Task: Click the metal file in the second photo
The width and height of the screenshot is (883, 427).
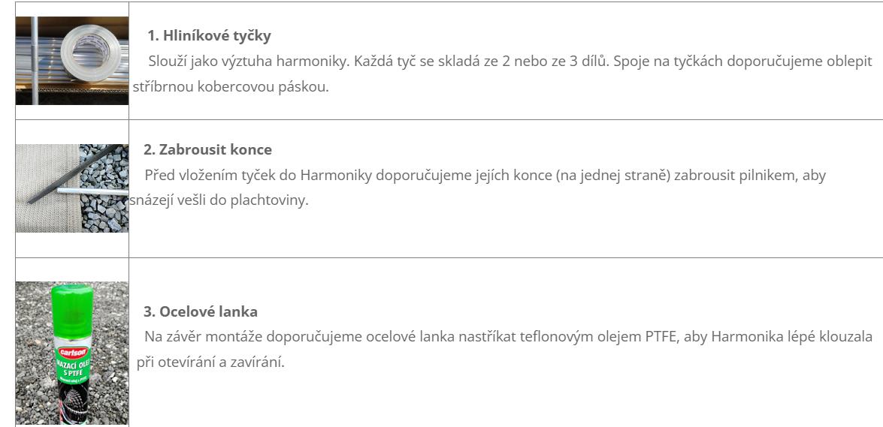Action: coord(74,173)
